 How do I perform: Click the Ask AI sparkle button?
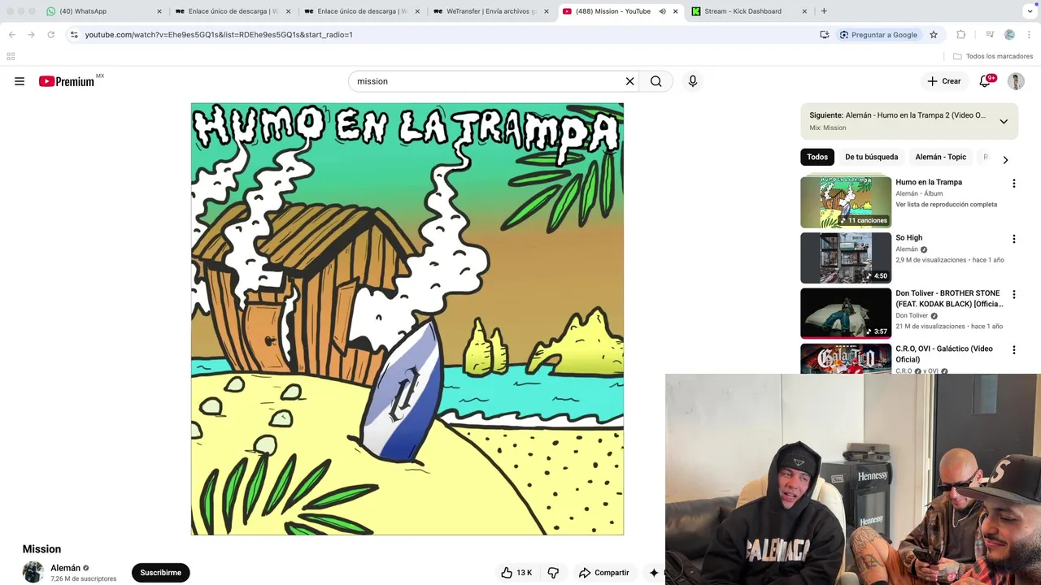click(654, 573)
